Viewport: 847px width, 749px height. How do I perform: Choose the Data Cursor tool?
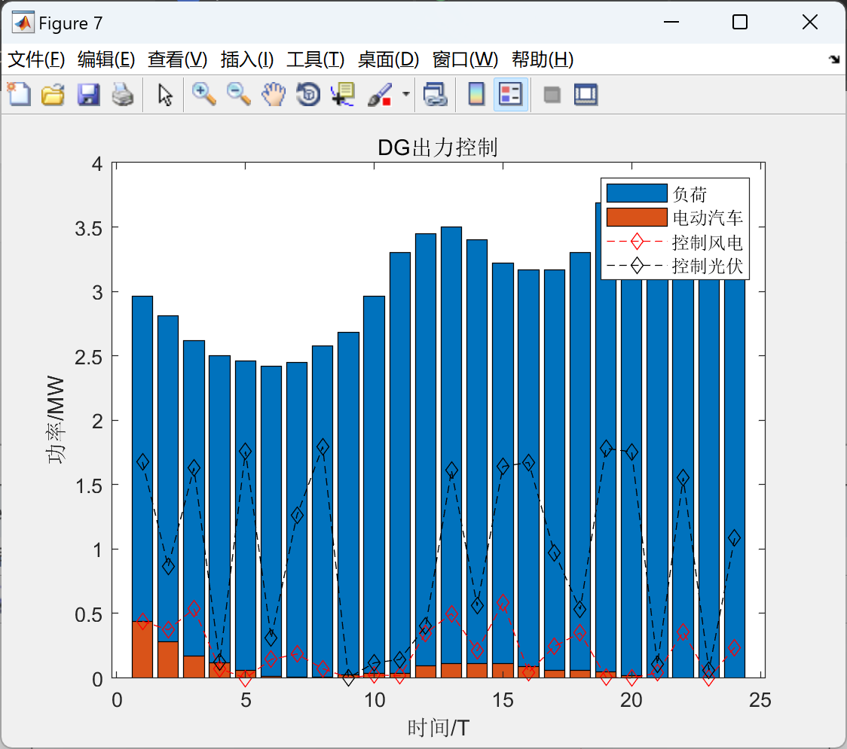pos(343,94)
